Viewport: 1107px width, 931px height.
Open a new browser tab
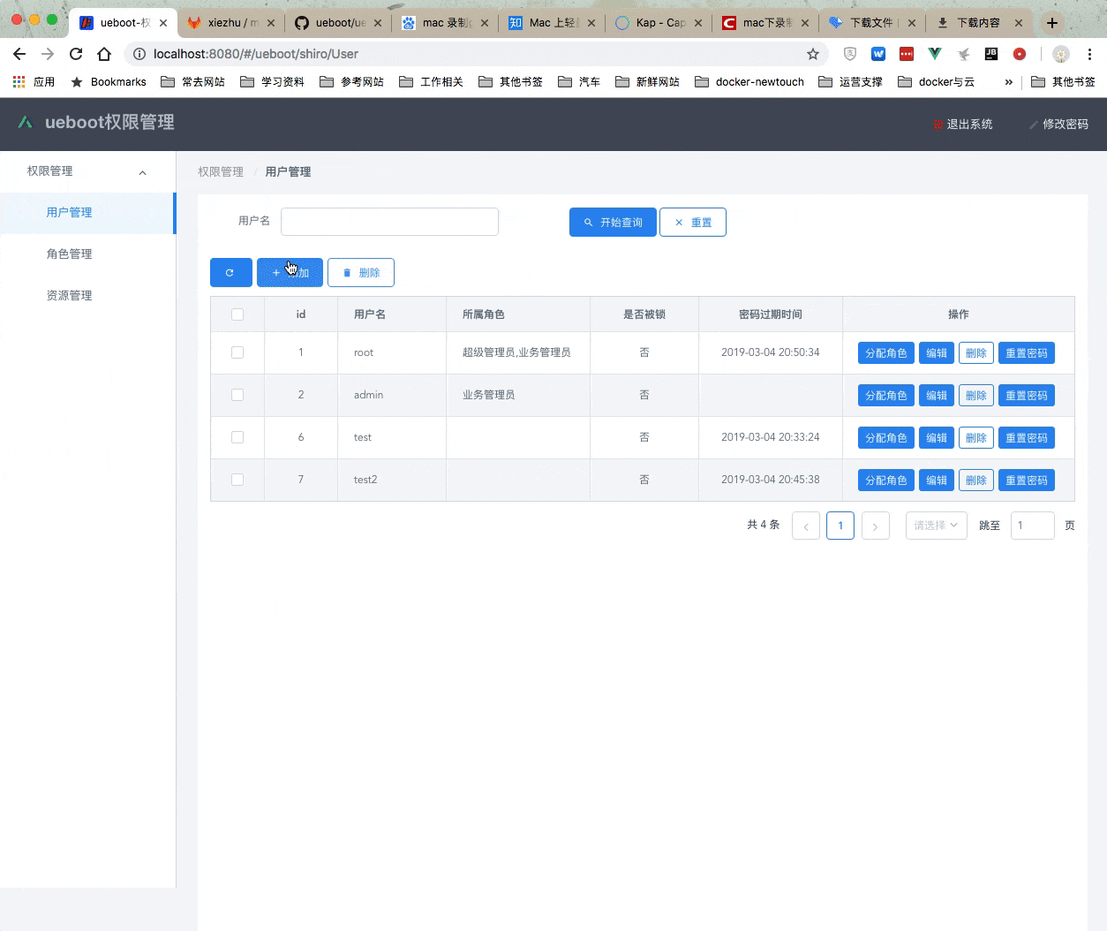[x=1052, y=23]
